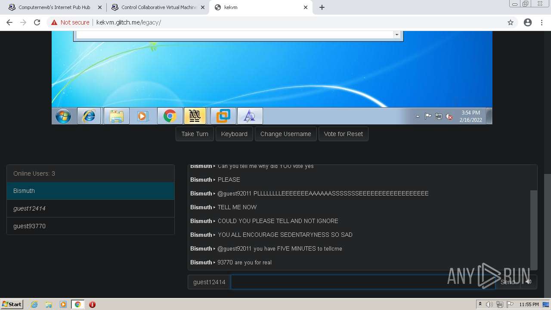Open the dropdown arrow in the VM window

click(x=396, y=35)
